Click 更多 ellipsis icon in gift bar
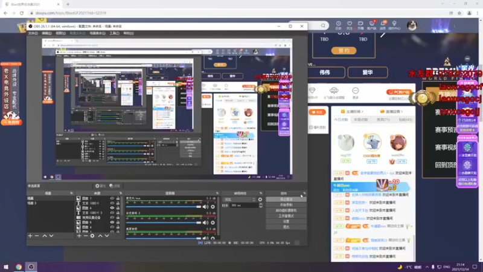 (356, 91)
